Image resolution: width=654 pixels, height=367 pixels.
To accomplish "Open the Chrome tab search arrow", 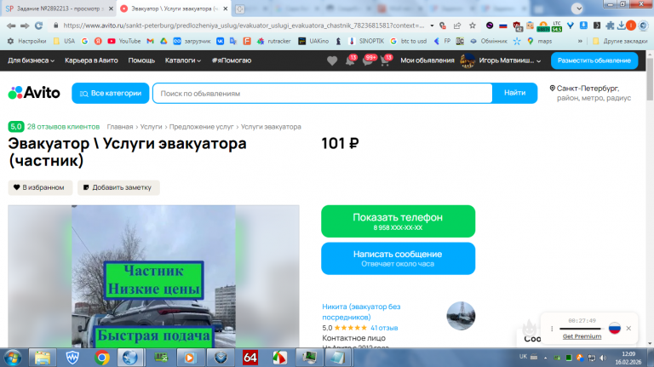I will coord(577,9).
